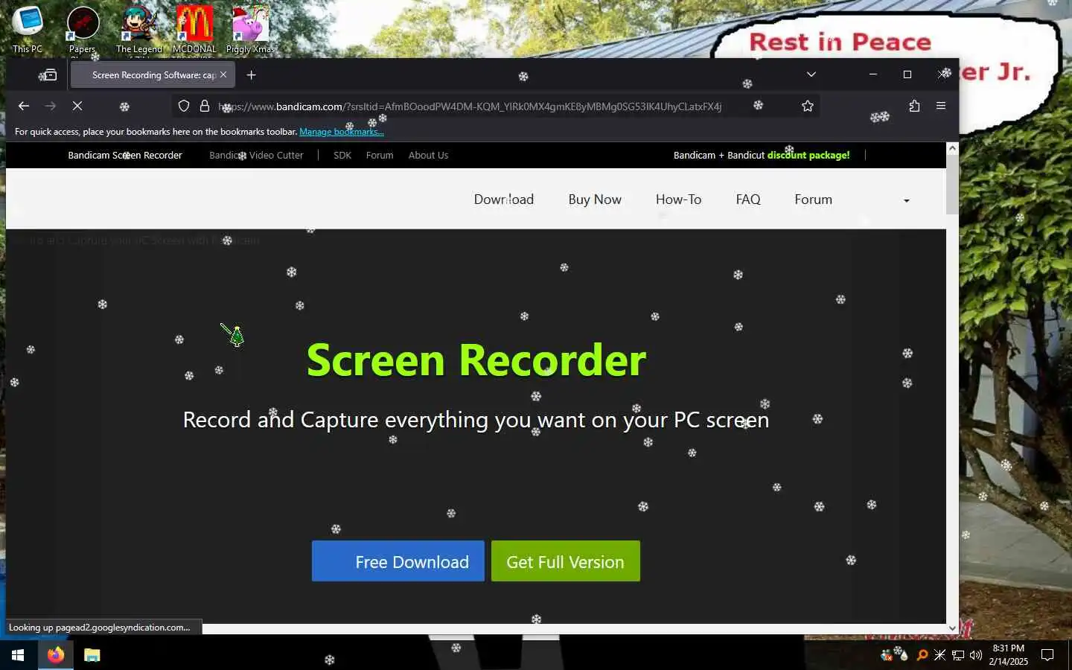Open Bandicam Screen Recorder top link

(x=125, y=156)
